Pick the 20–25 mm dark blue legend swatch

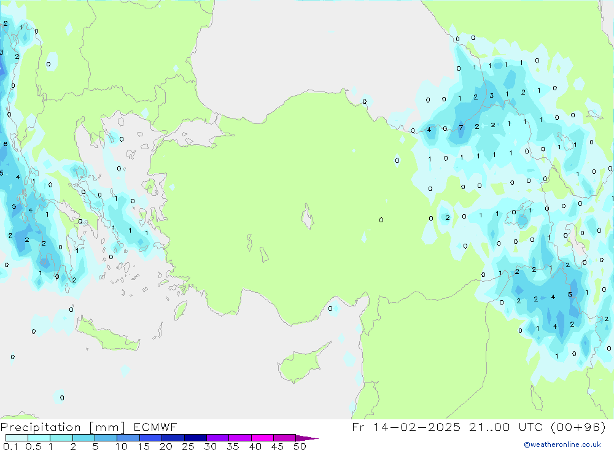[x=173, y=438]
